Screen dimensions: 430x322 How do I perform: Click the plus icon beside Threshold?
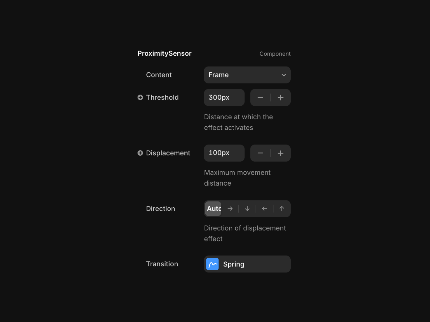[140, 97]
